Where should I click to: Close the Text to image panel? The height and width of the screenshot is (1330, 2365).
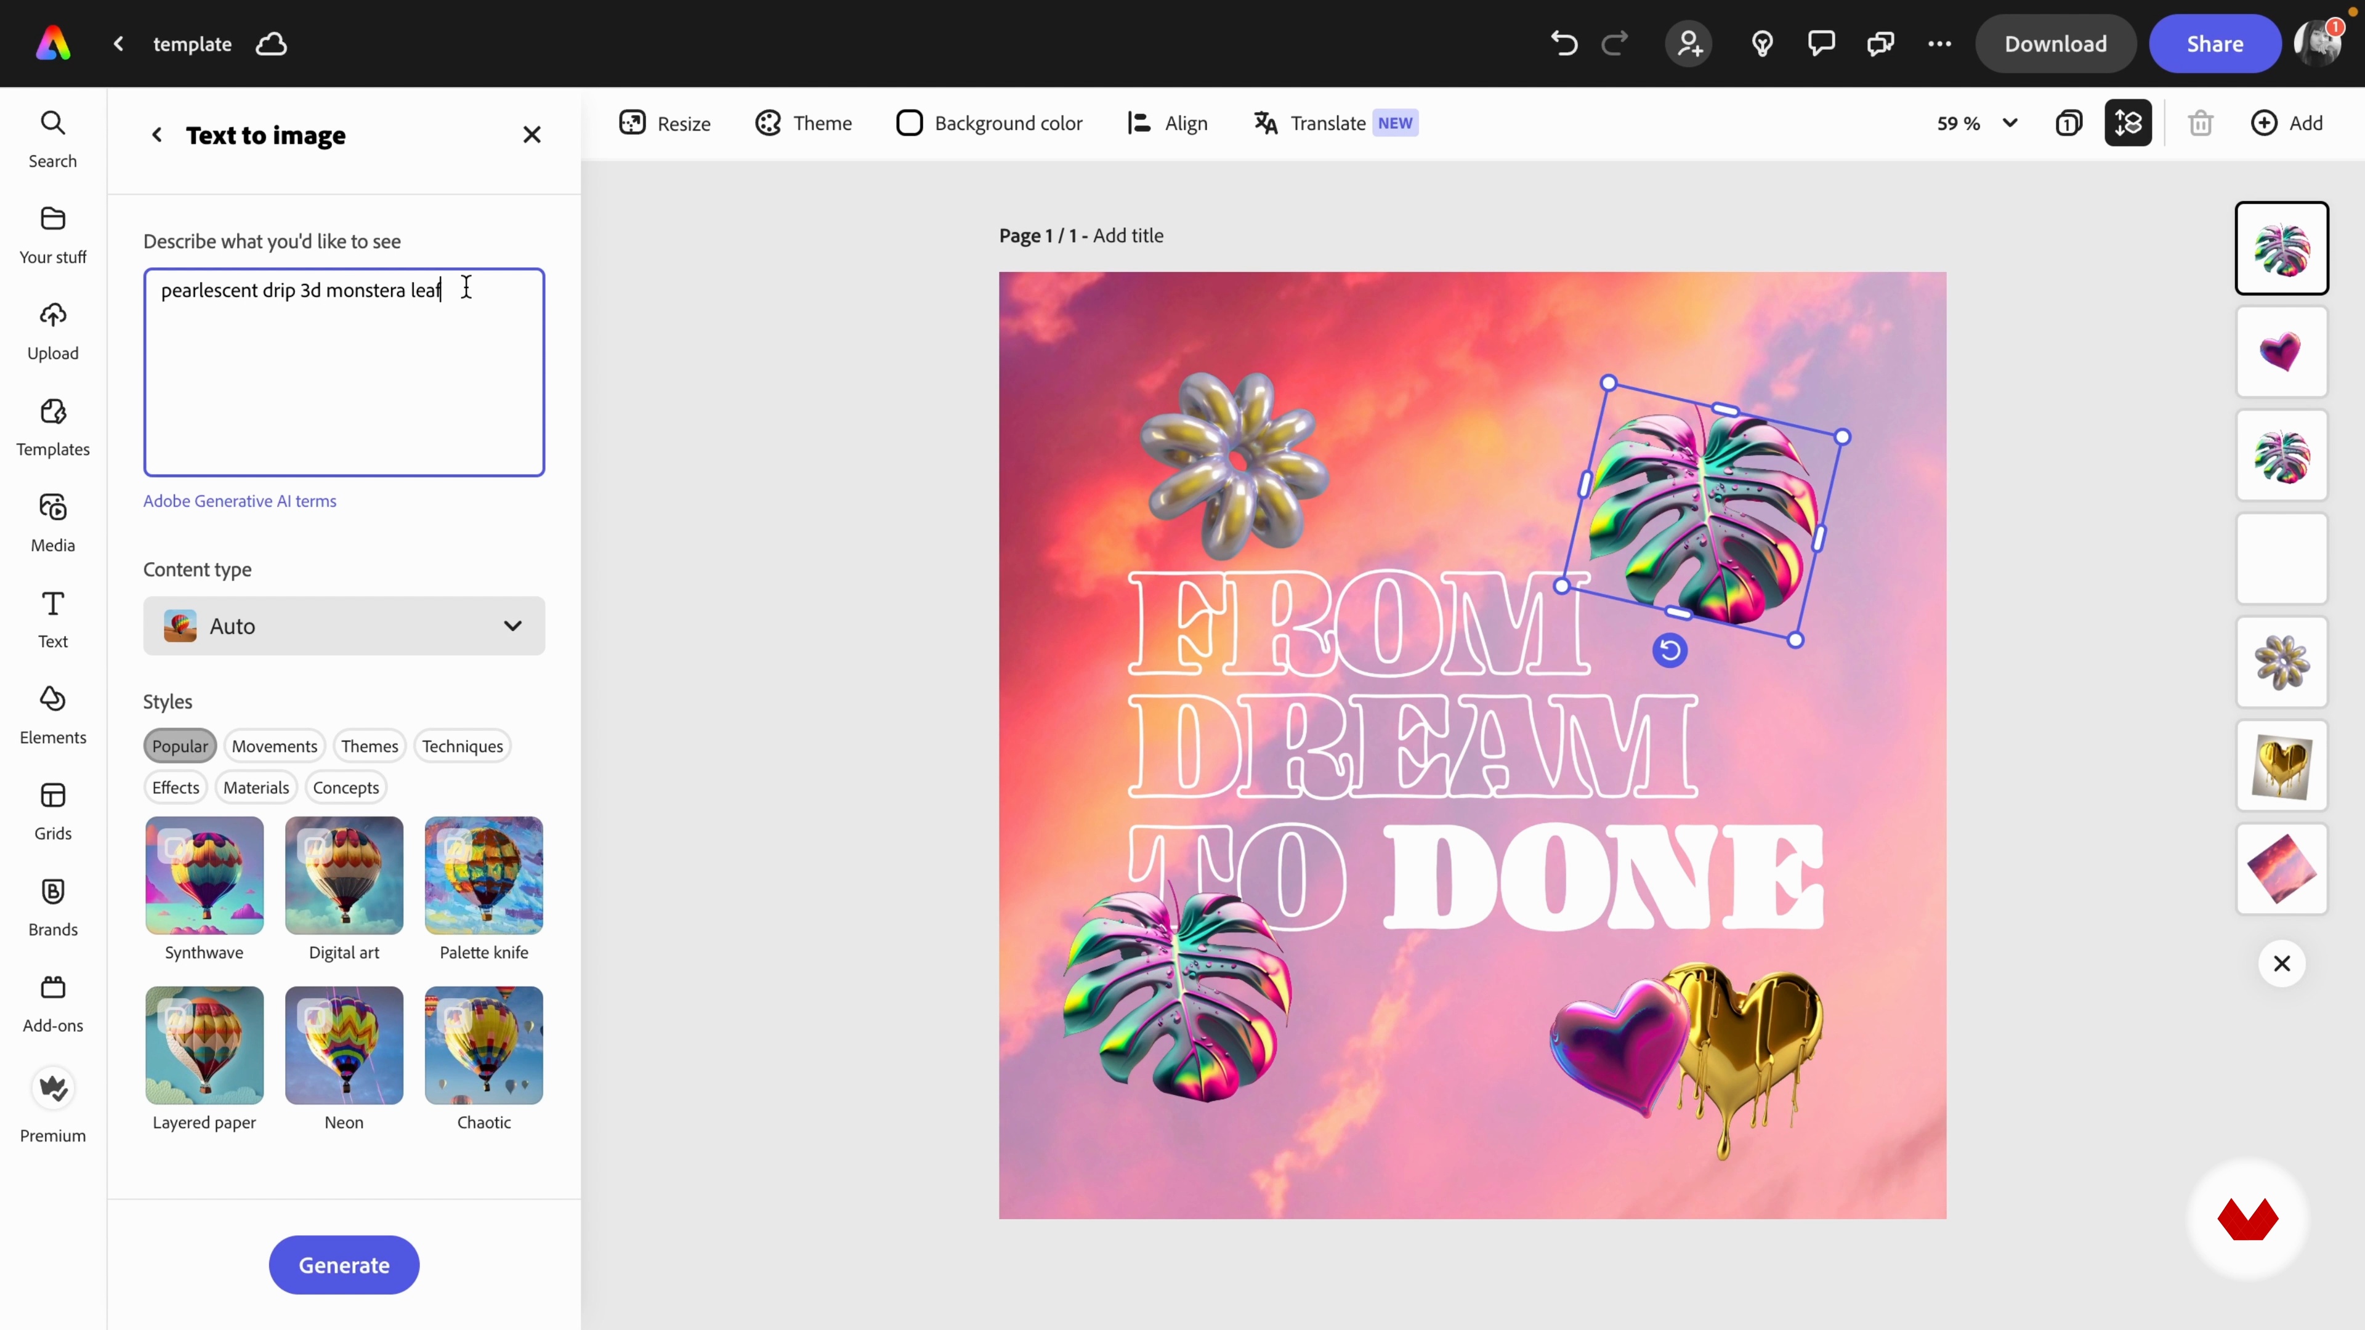(x=532, y=135)
